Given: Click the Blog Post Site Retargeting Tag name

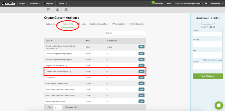Looking at the screenshot, I should point(57,65).
